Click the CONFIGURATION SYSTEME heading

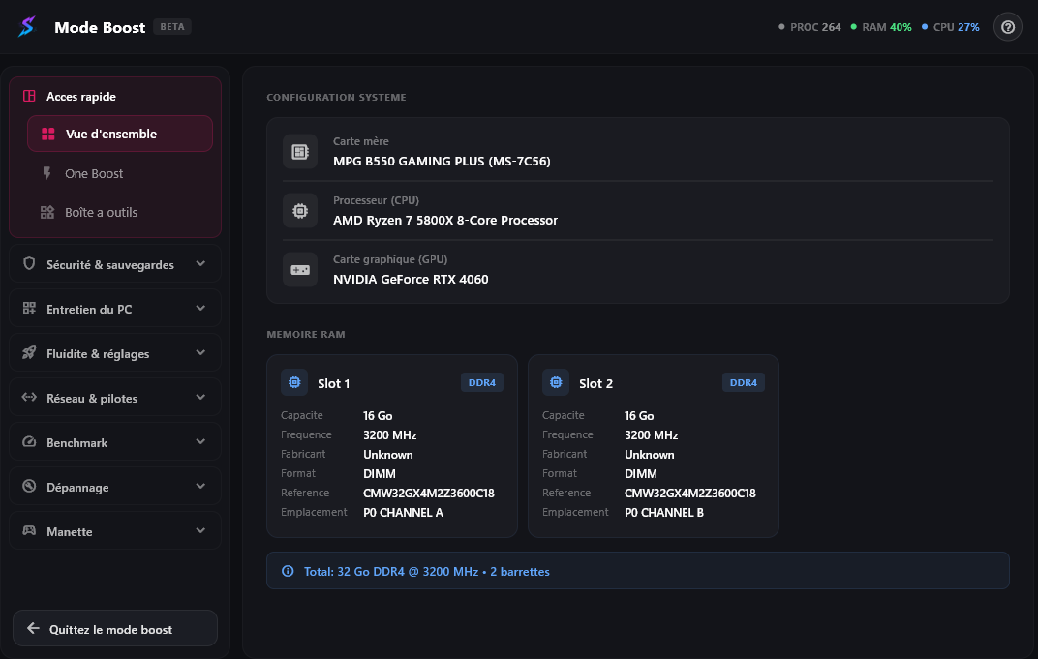coord(336,98)
